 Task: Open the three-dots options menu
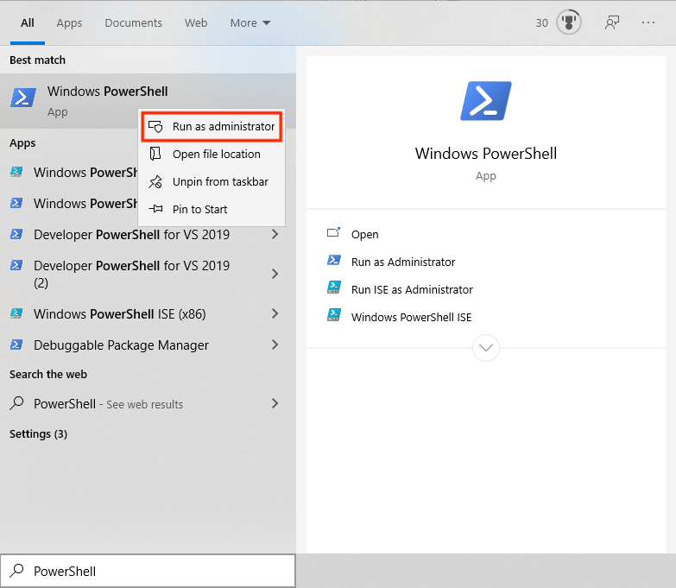click(x=648, y=22)
